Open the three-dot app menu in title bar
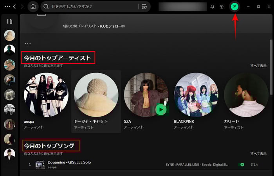 click(x=8, y=7)
